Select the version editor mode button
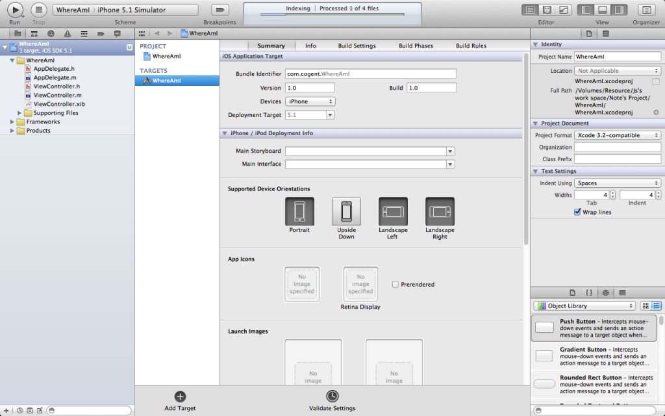The image size is (665, 416). click(x=564, y=10)
